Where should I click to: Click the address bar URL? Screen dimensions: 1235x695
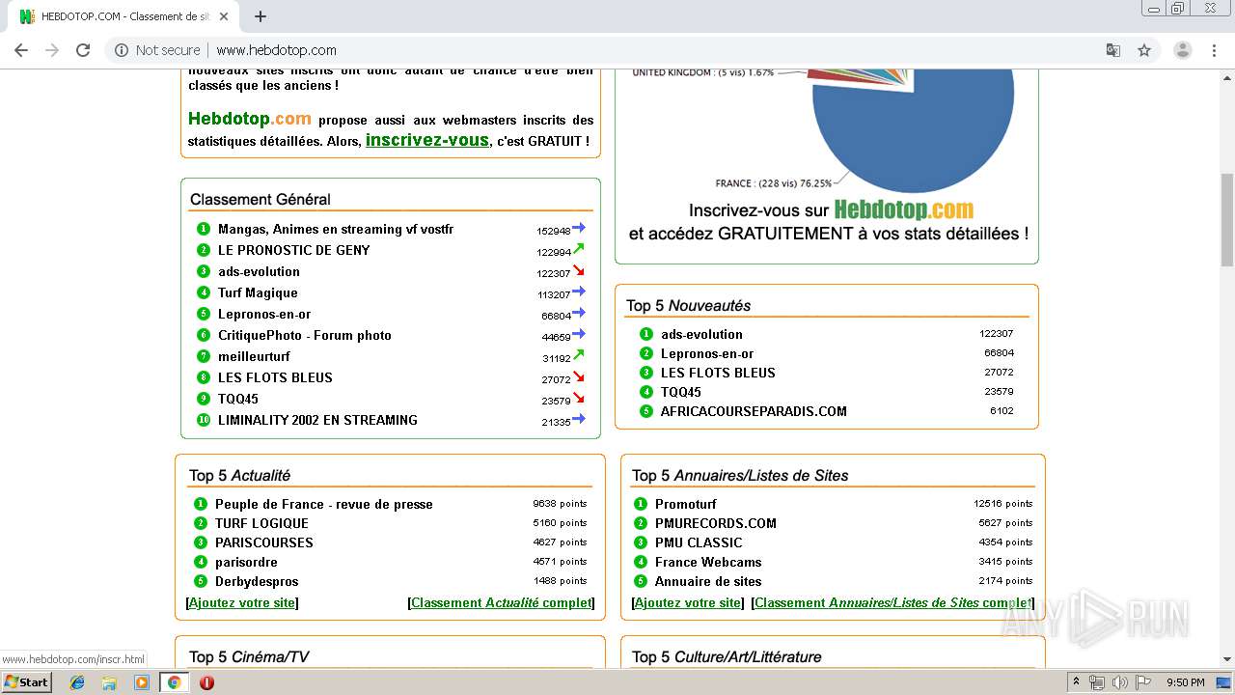pyautogui.click(x=276, y=50)
